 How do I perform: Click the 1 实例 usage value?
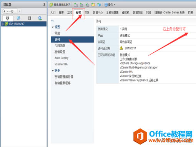click(x=123, y=29)
